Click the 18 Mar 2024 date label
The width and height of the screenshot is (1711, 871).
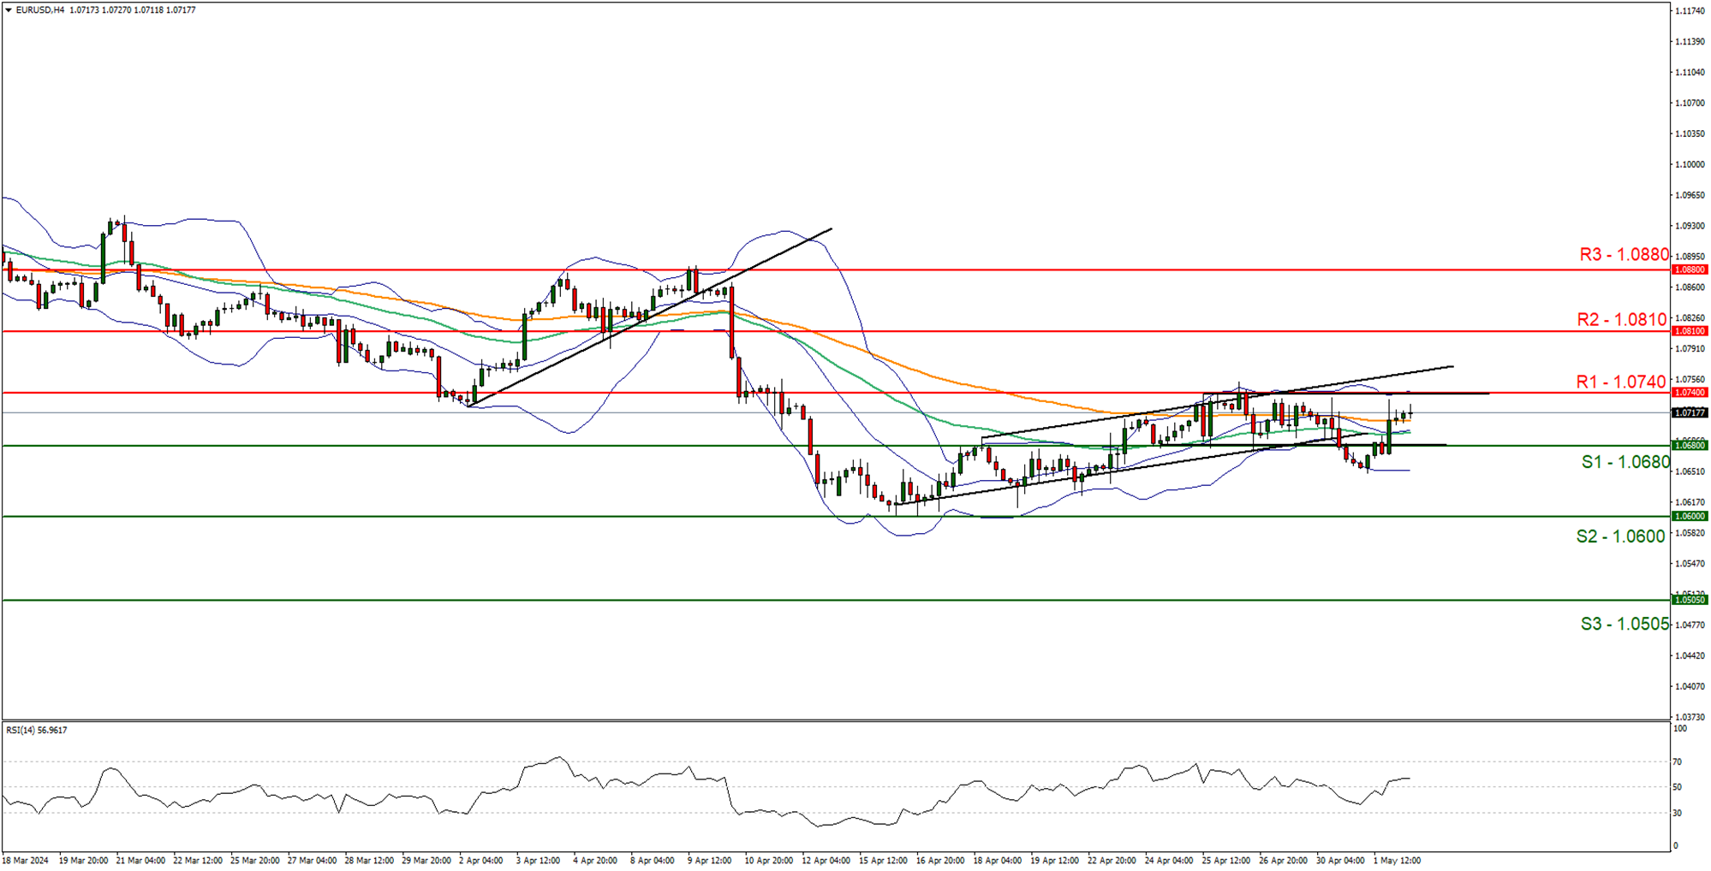coord(26,860)
